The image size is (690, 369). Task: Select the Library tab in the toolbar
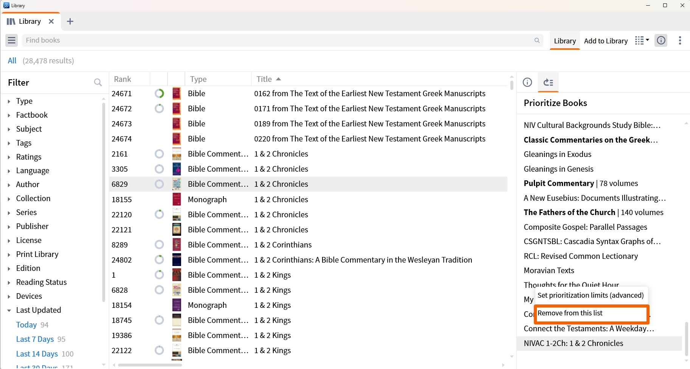[x=565, y=41]
